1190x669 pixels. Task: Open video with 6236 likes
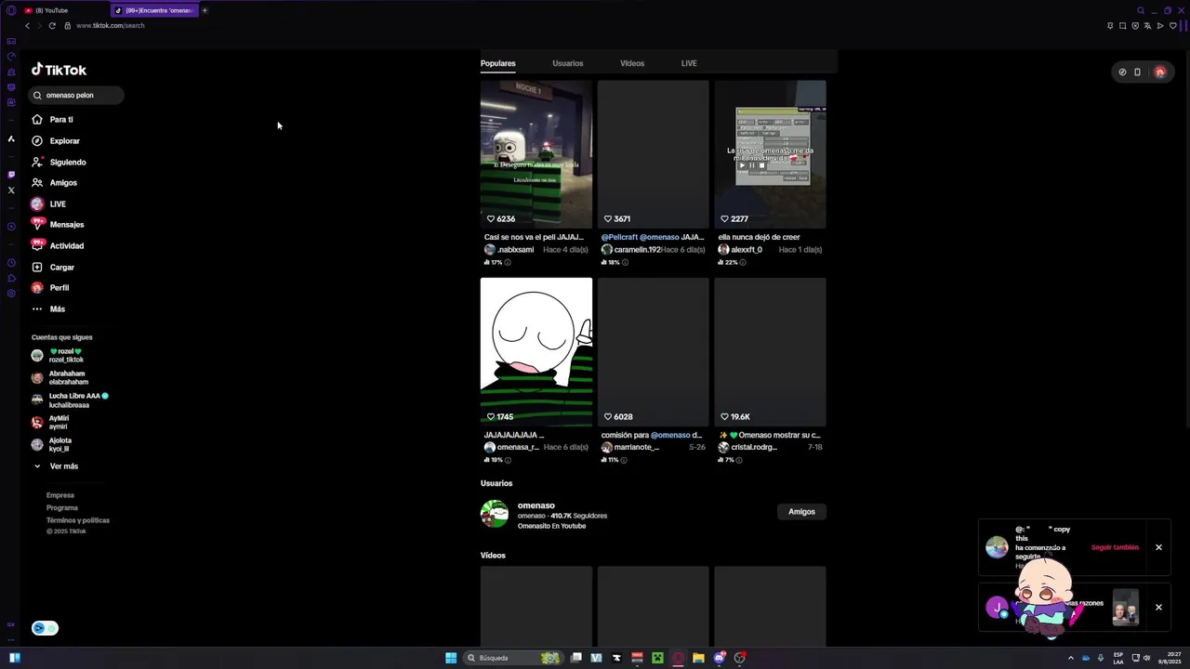[536, 153]
